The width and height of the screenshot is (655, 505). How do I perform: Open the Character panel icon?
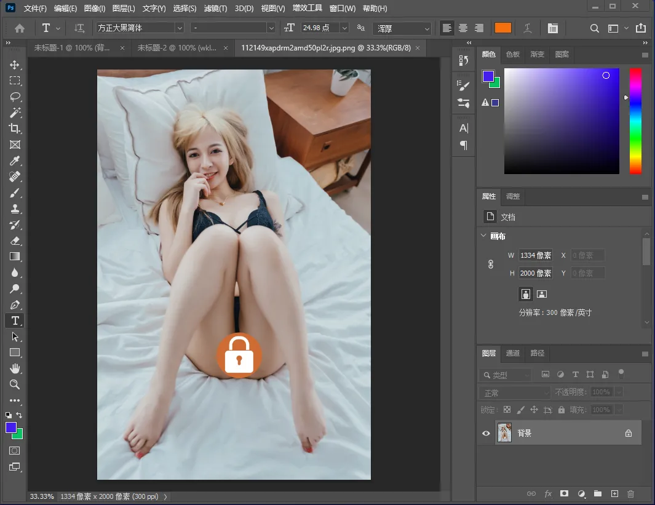pyautogui.click(x=464, y=128)
